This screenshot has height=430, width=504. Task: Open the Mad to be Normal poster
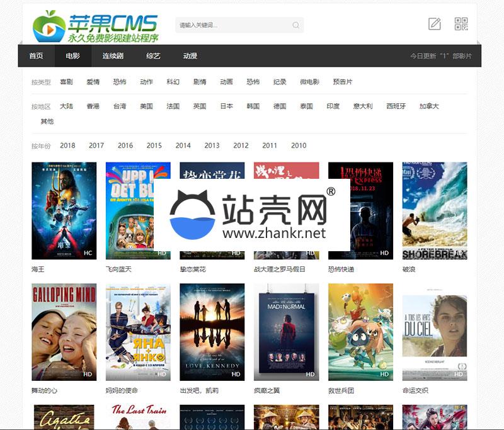click(287, 332)
